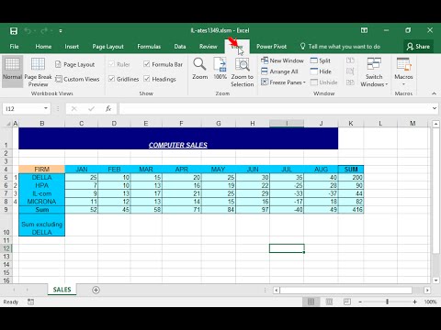This screenshot has width=441, height=330.
Task: Select column K header
Action: click(351, 124)
